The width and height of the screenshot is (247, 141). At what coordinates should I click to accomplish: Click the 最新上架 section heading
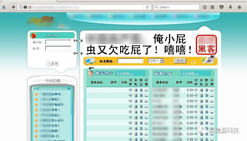coord(163,74)
